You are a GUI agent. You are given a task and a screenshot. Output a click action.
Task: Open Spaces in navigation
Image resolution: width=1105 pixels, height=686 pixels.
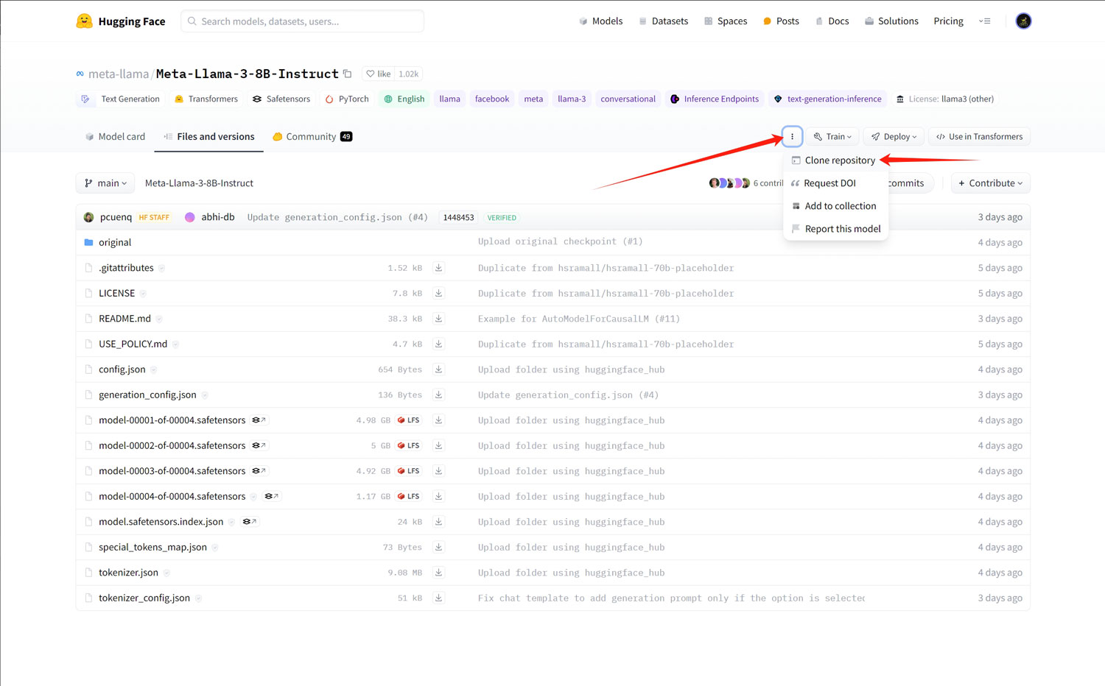coord(726,21)
